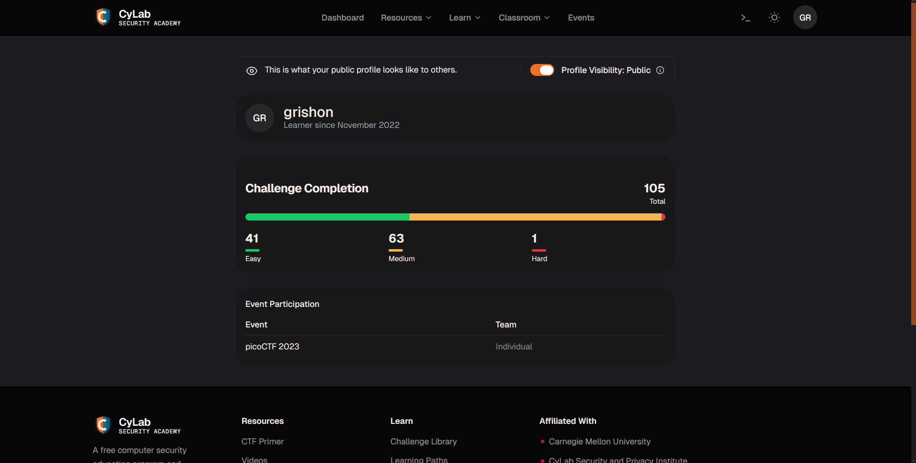Click the Affiliated With footer heading

pyautogui.click(x=568, y=421)
